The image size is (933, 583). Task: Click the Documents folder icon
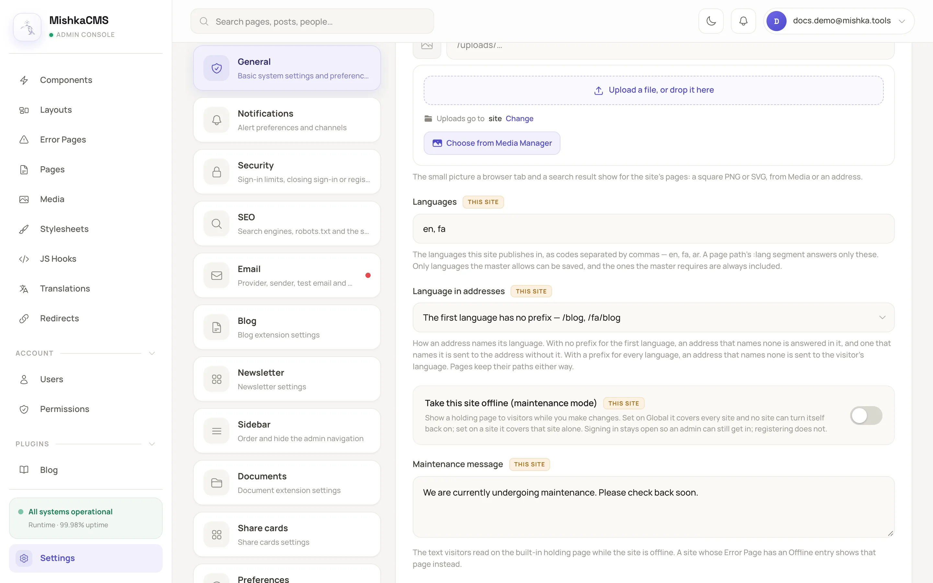[x=217, y=483]
